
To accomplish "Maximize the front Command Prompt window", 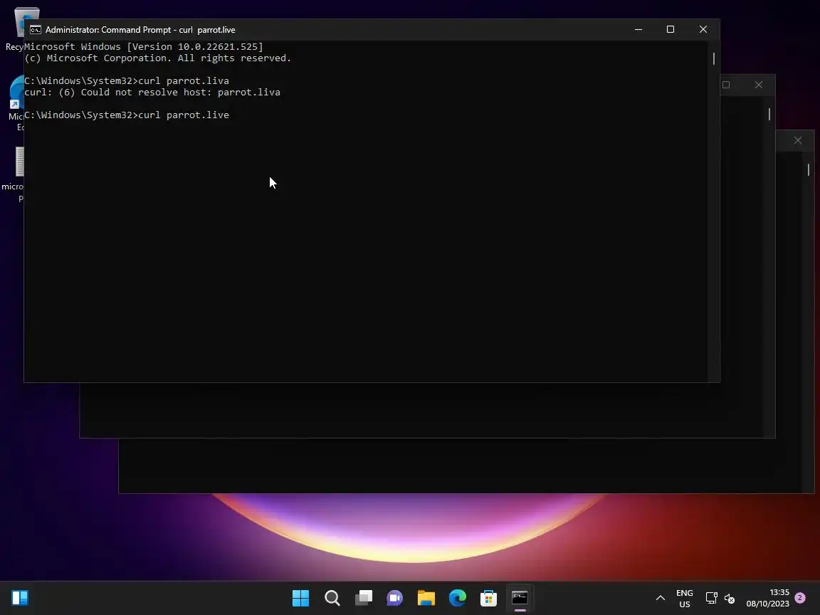I will point(671,29).
